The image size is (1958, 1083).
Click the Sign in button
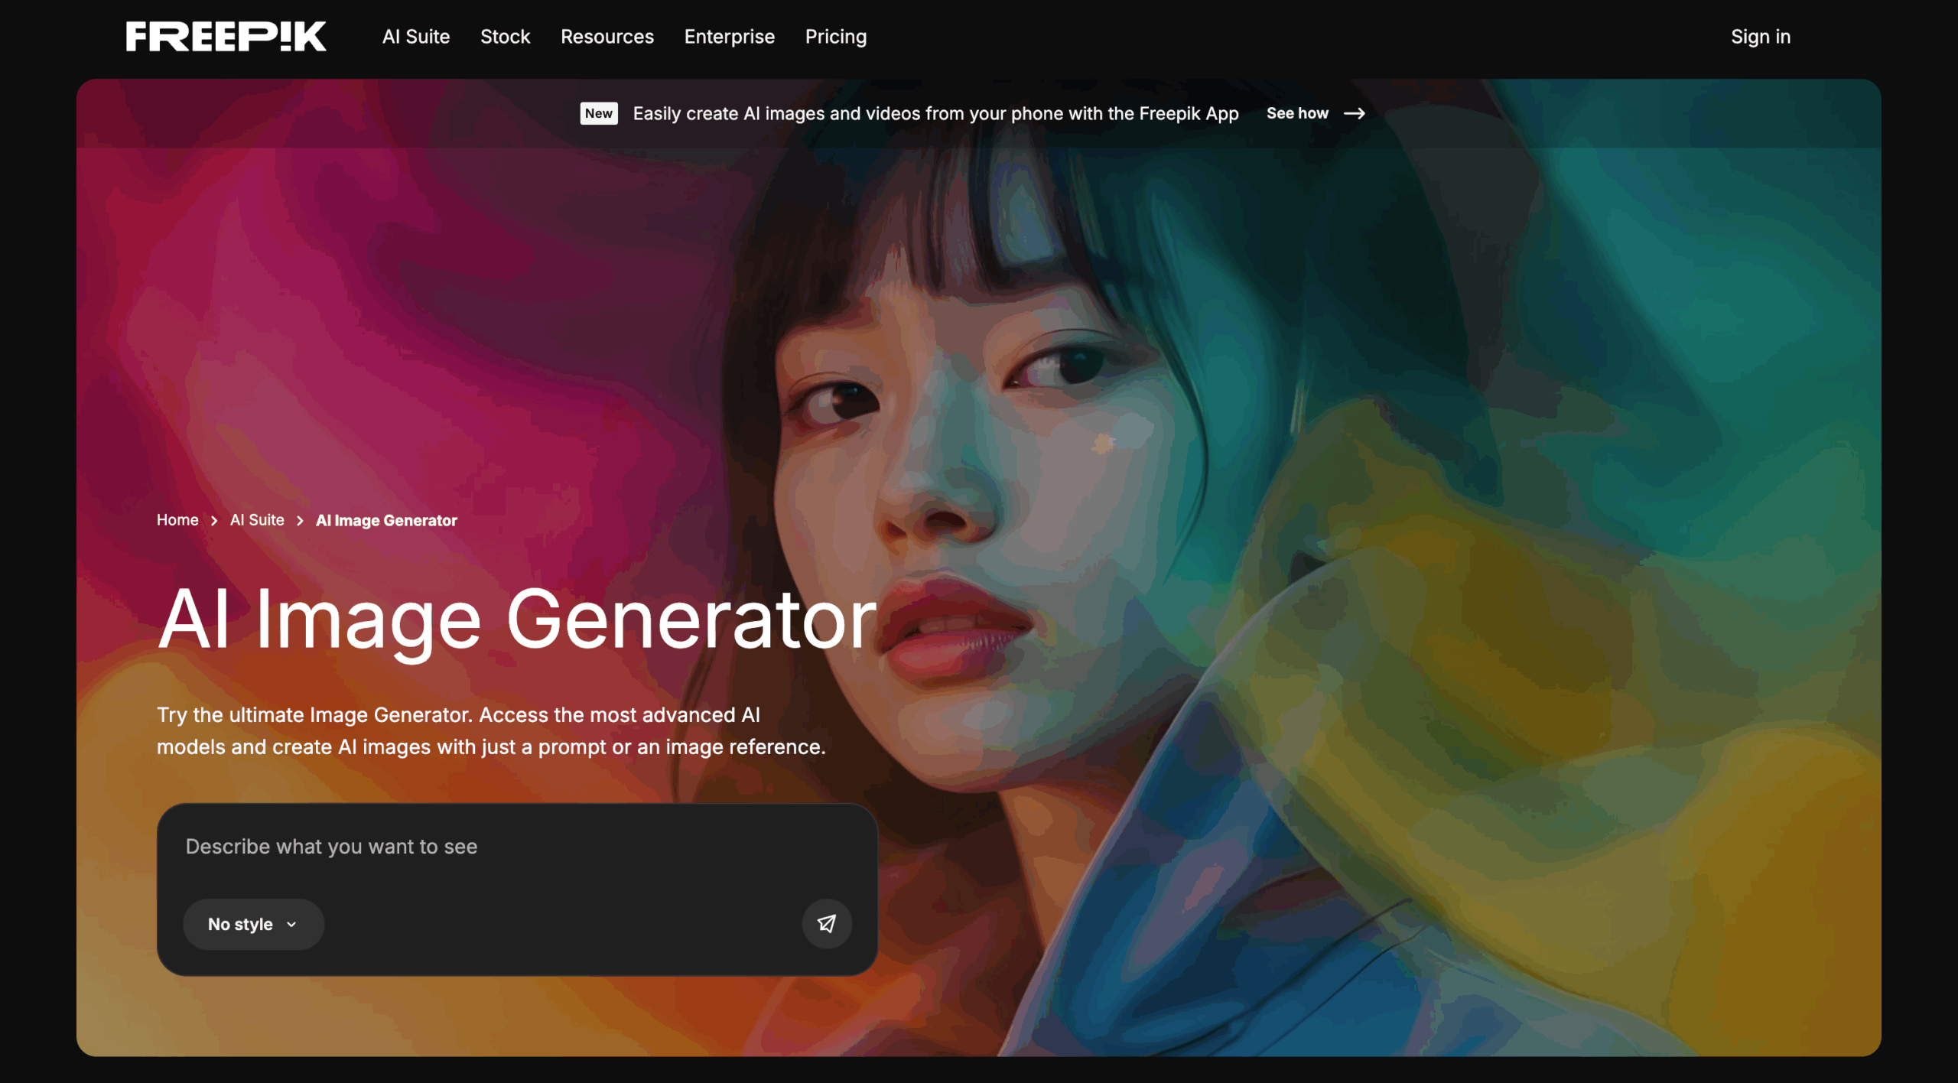(1760, 36)
